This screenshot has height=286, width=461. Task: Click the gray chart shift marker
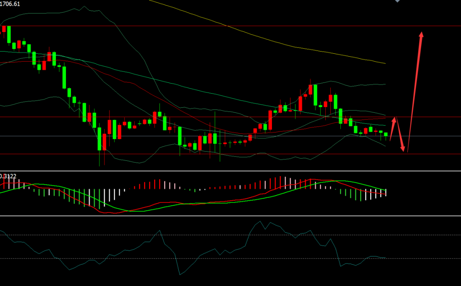[397, 1]
